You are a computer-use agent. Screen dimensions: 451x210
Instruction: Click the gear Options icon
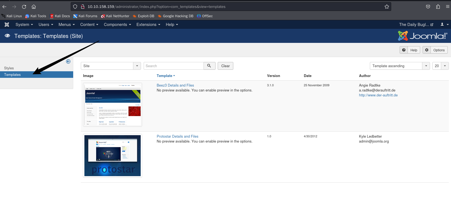pos(427,50)
